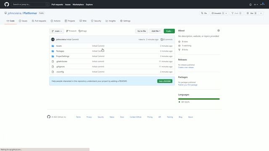Open About settings gear icon
This screenshot has height=151, width=269.
click(219, 31)
